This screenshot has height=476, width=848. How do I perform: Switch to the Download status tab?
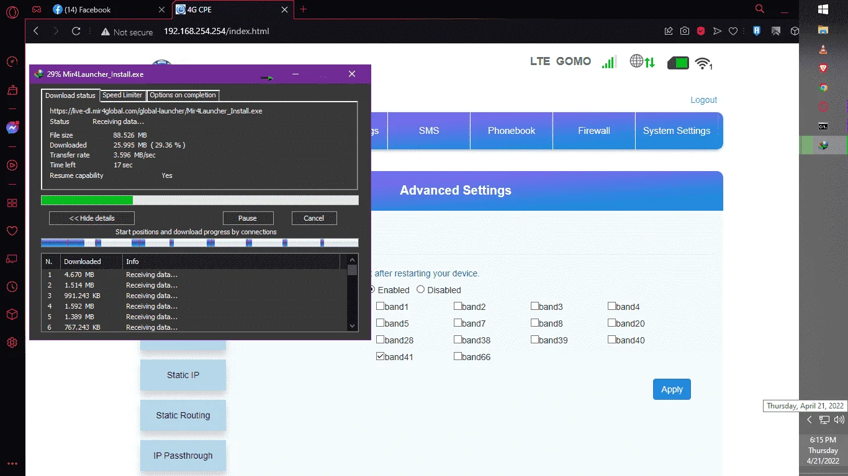click(70, 95)
